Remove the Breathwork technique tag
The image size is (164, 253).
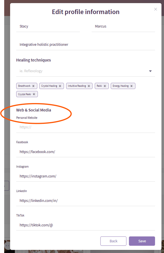click(x=33, y=86)
